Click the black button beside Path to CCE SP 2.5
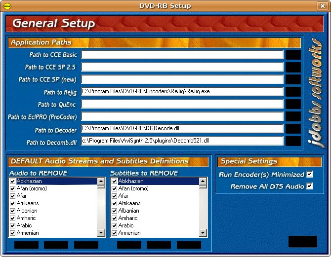 [293, 67]
